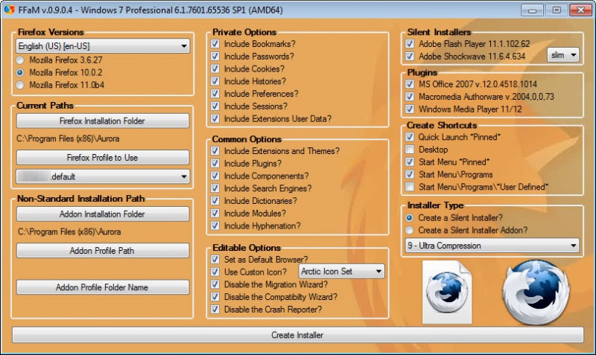
Task: Click Firefox Profile to Use button
Action: tap(103, 157)
